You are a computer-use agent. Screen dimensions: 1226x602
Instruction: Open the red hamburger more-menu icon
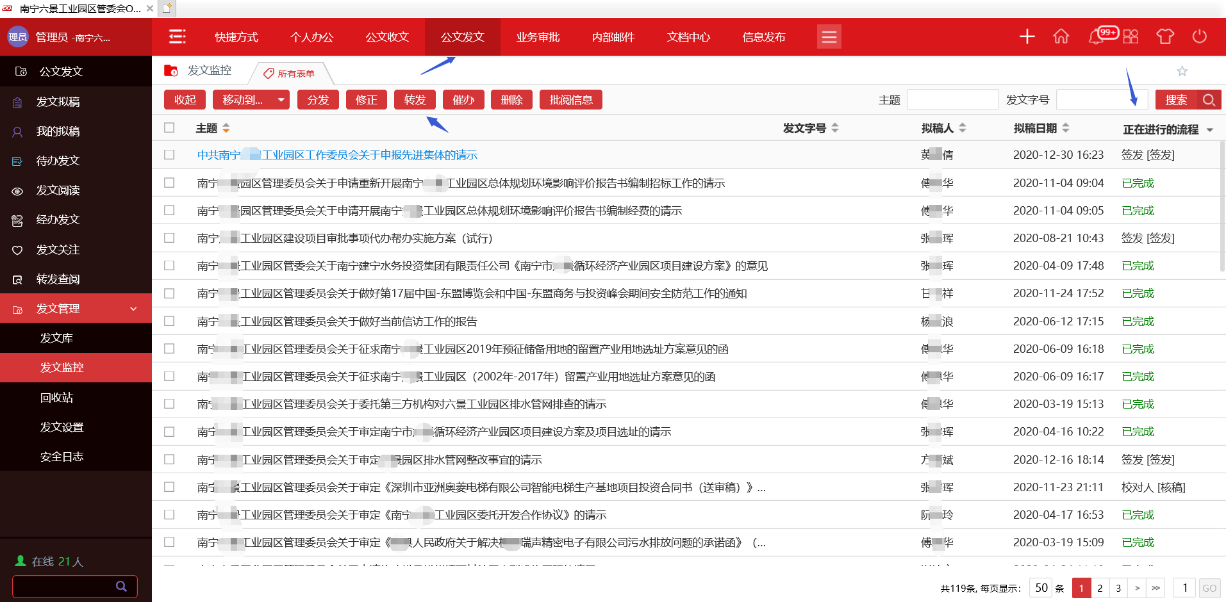(829, 37)
